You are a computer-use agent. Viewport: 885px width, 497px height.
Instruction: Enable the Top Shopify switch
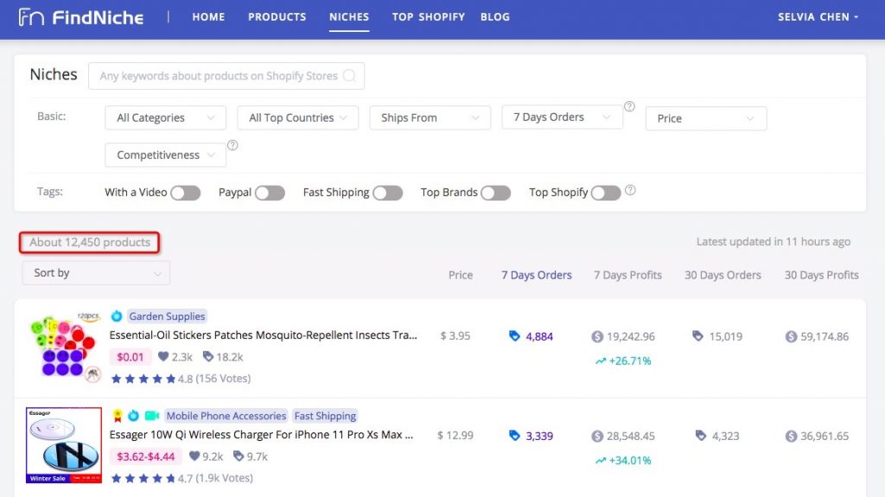coord(606,193)
